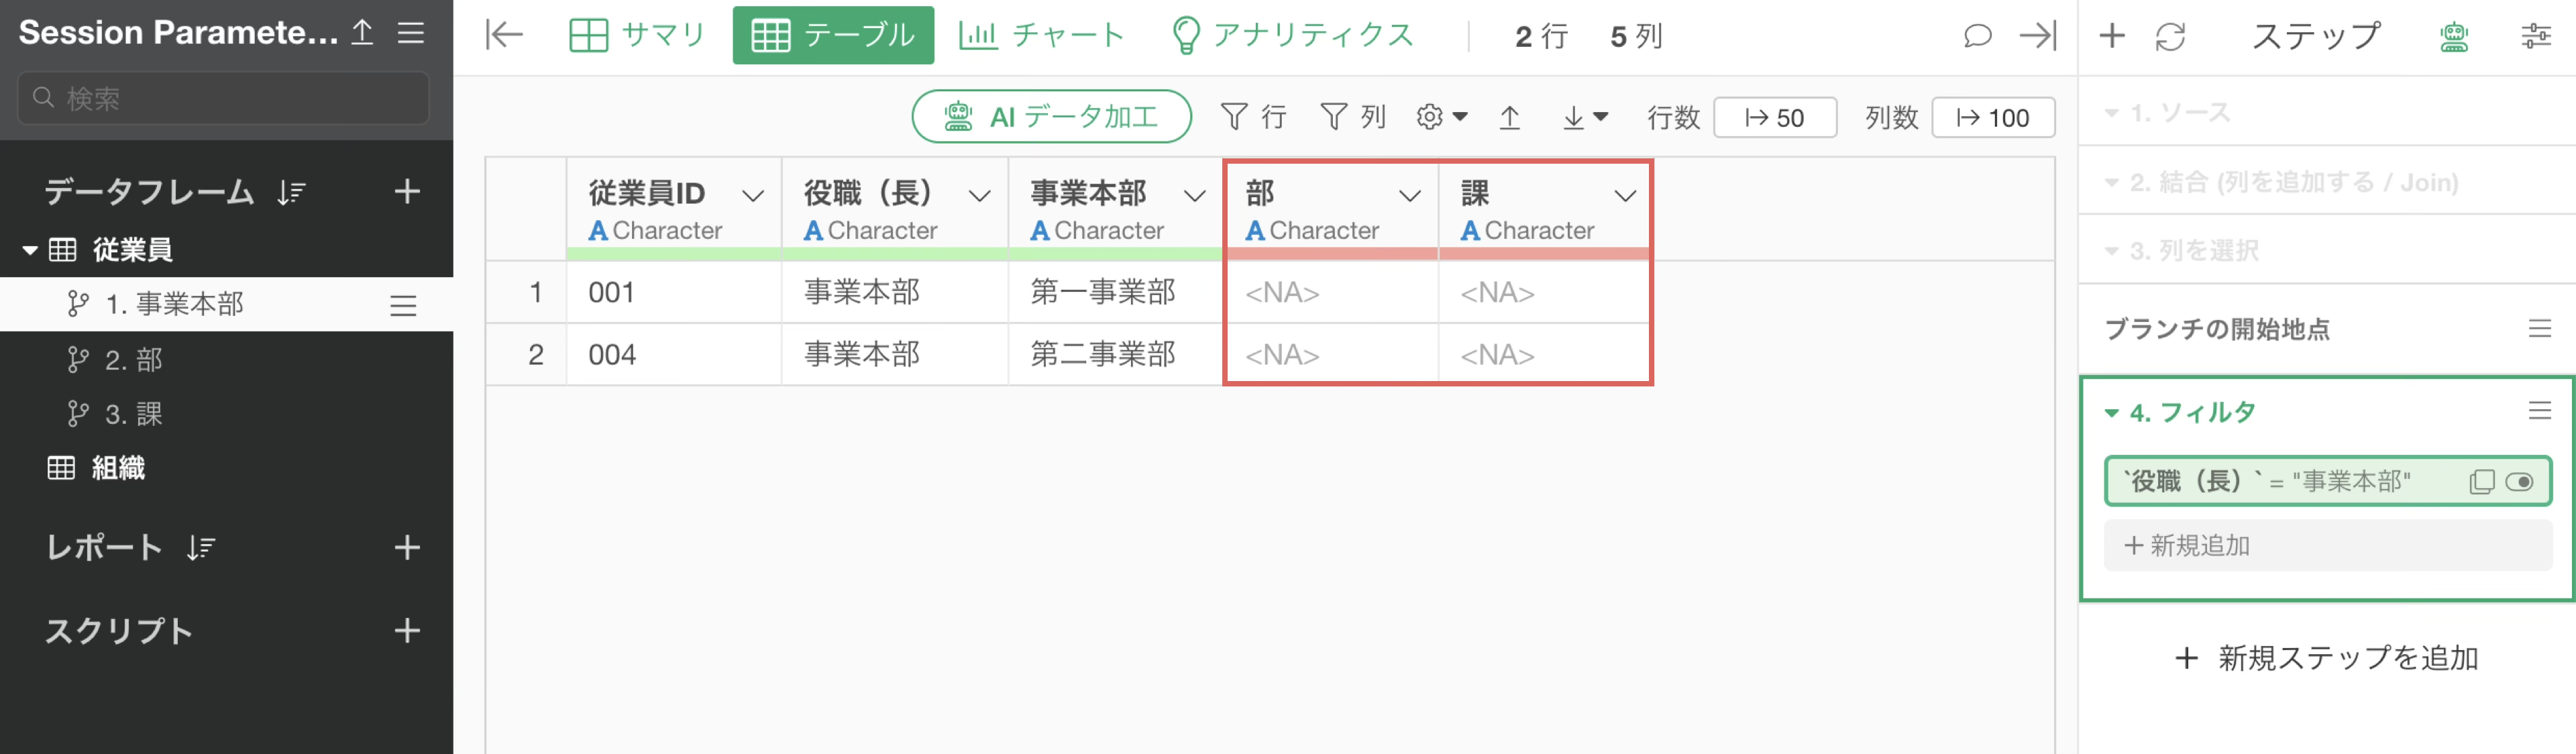Click the add step plus icon
The height and width of the screenshot is (754, 2576).
tap(2112, 37)
